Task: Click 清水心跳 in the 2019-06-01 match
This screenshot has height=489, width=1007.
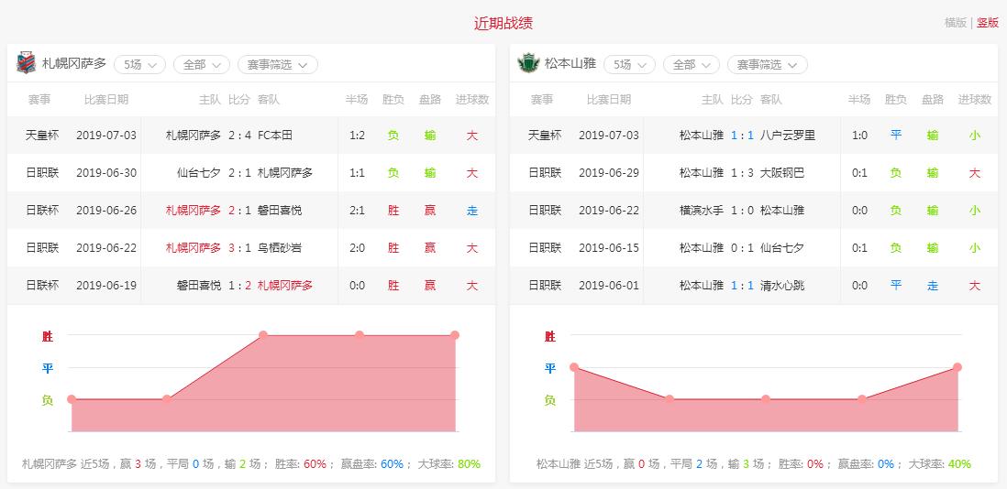Action: point(781,285)
